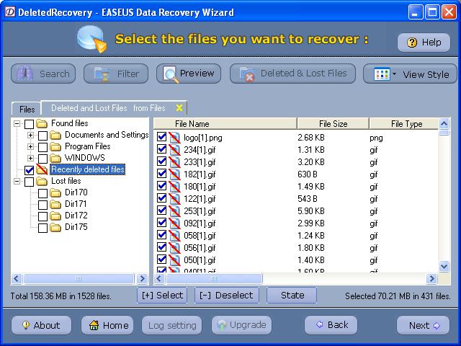The image size is (461, 346).
Task: Open the View Style dropdown arrow
Action: click(394, 74)
